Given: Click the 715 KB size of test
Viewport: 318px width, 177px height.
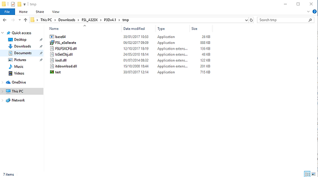Looking at the screenshot, I should coord(205,72).
